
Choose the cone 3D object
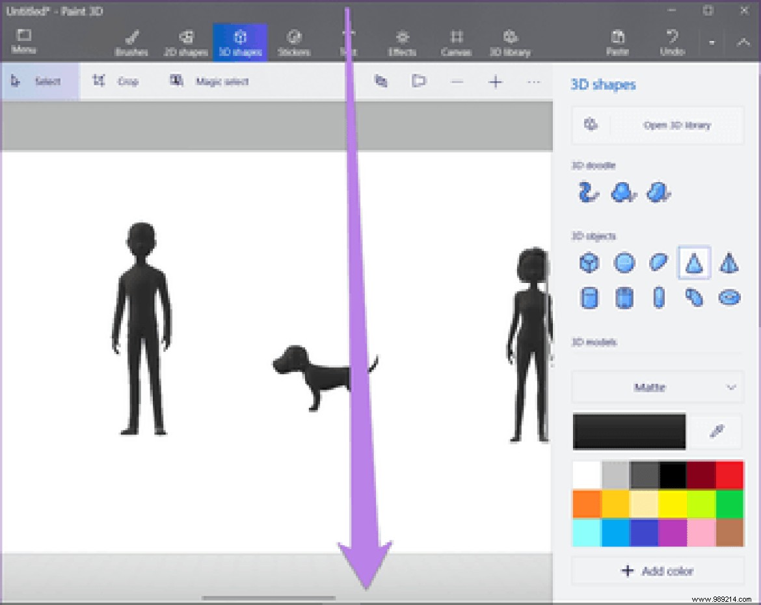(694, 263)
